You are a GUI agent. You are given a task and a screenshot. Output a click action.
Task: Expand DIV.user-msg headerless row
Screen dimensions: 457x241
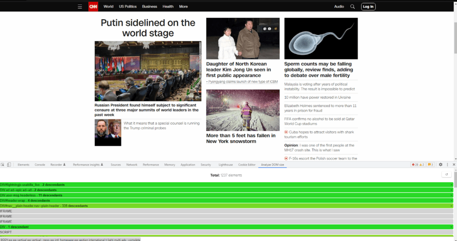(x=226, y=195)
